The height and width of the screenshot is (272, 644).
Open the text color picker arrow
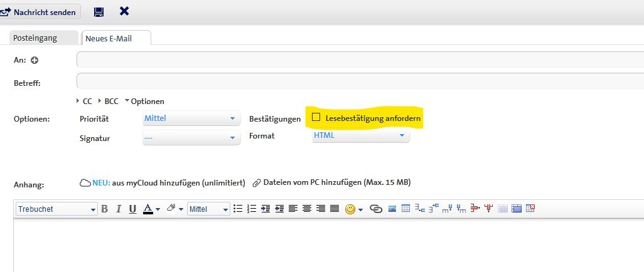coord(158,209)
